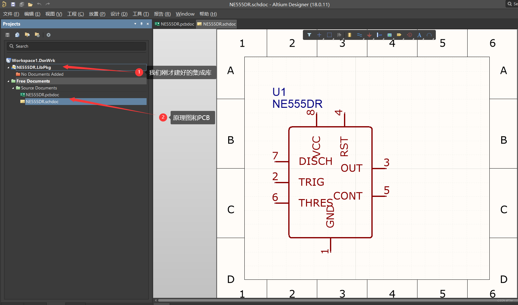518x305 pixels.
Task: Click the place directive/info marker tool
Action: point(410,35)
